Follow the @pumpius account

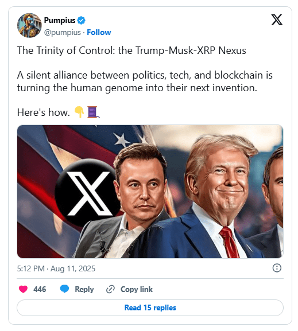click(99, 32)
